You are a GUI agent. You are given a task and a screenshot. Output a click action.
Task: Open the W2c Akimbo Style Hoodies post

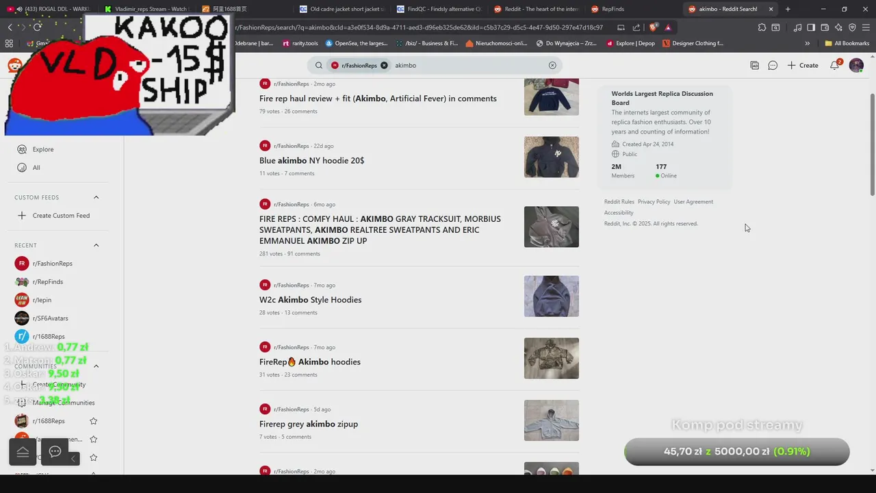click(x=310, y=300)
